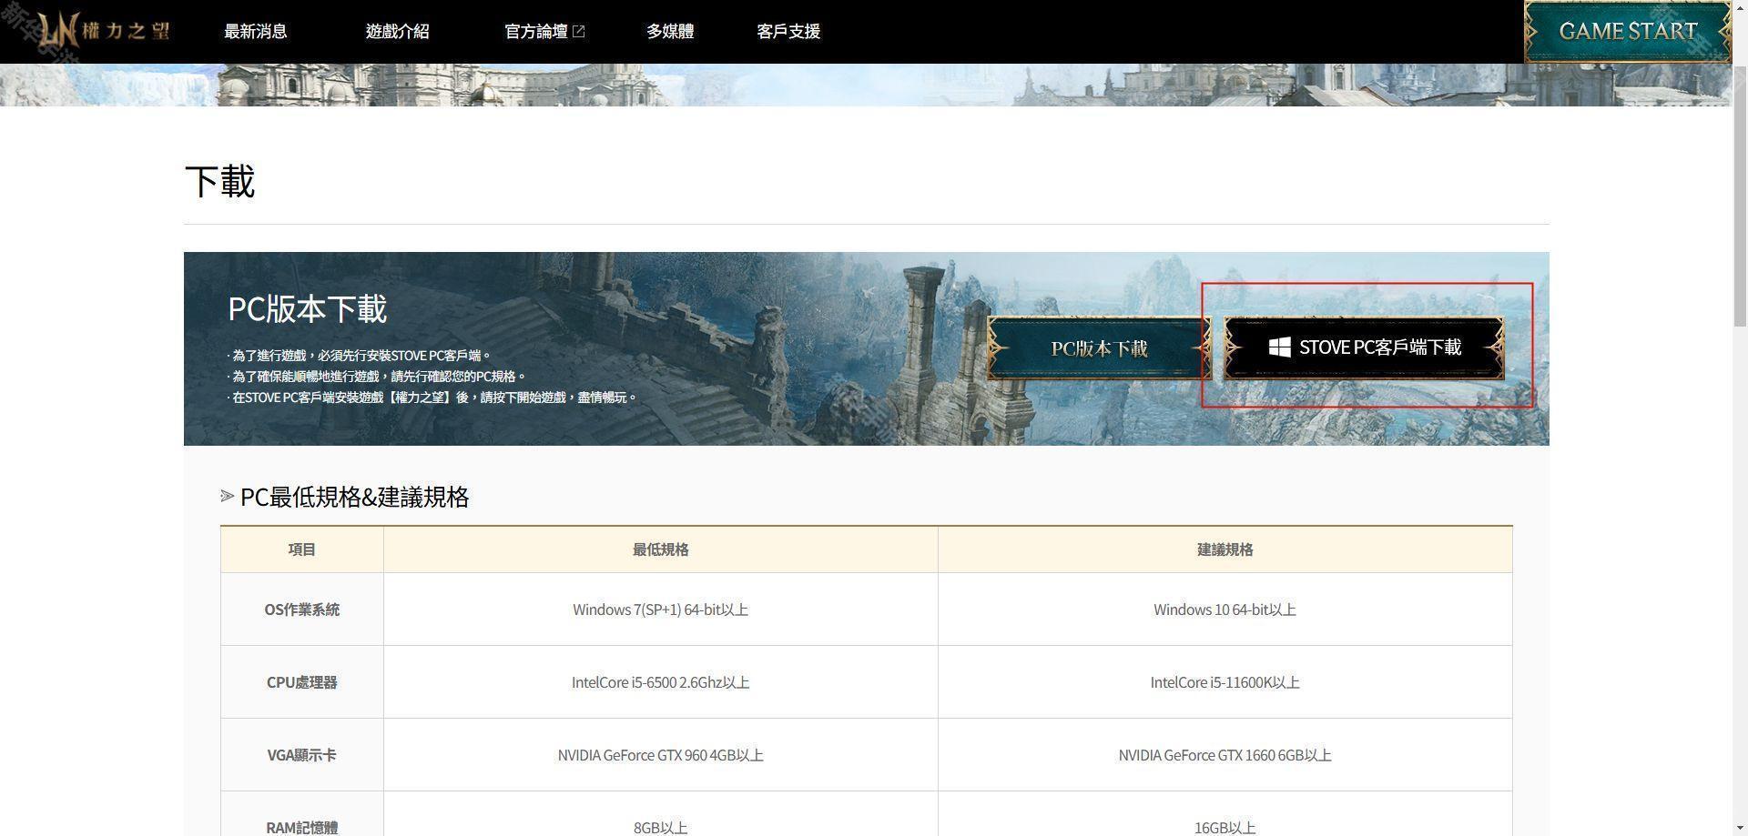Click the teal PC版本下載 button

[x=1099, y=348]
